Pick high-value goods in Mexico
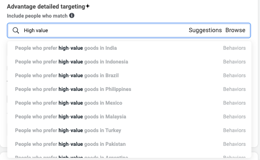Viewport: 260px width, 160px height. pyautogui.click(x=130, y=103)
